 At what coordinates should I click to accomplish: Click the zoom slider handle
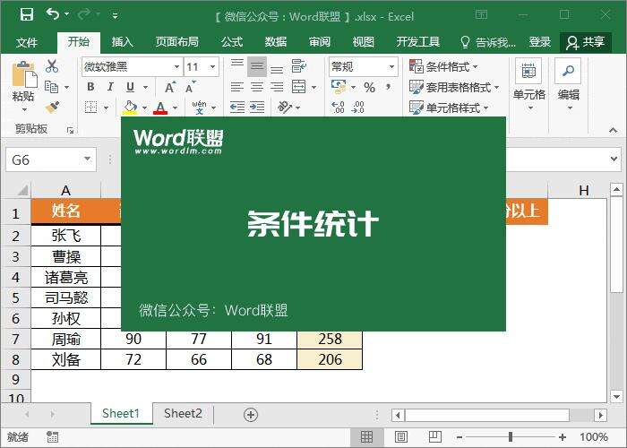coord(511,437)
